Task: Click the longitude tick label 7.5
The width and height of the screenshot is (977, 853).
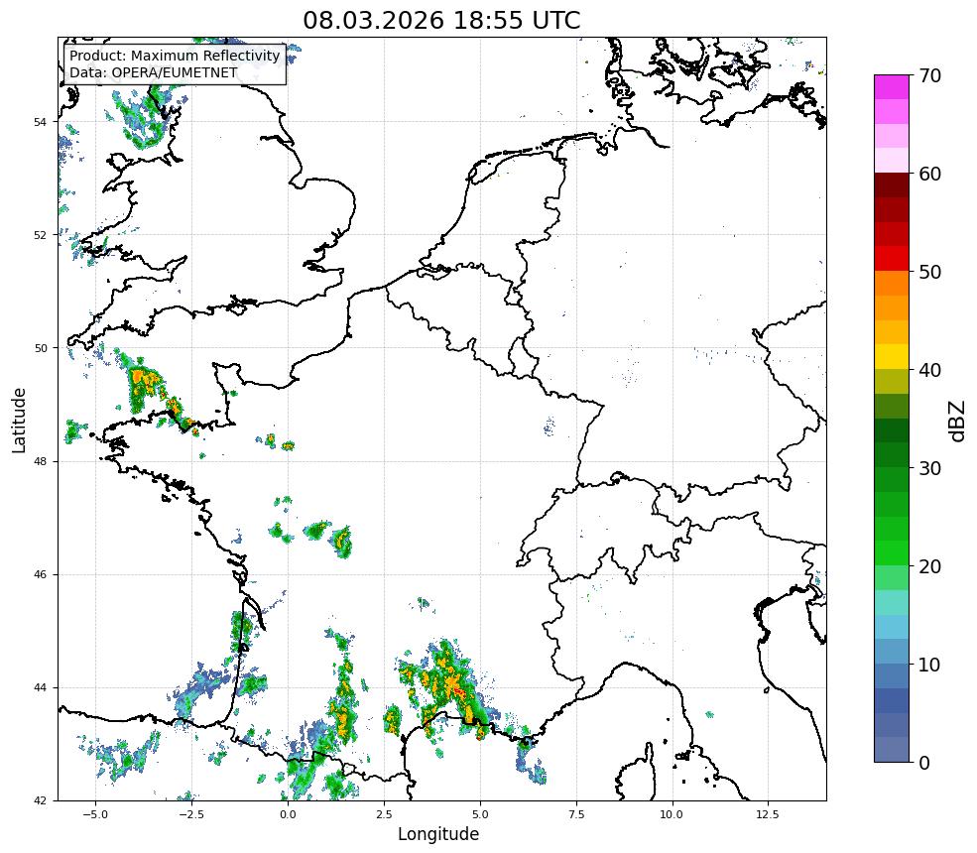Action: tap(576, 814)
